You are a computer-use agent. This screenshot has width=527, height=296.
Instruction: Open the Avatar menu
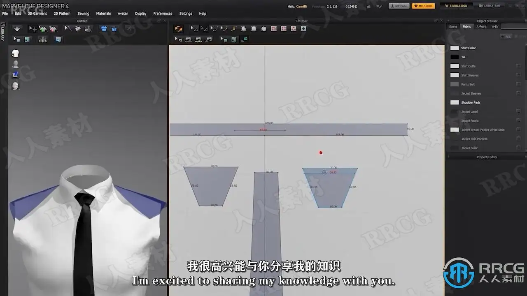click(123, 14)
